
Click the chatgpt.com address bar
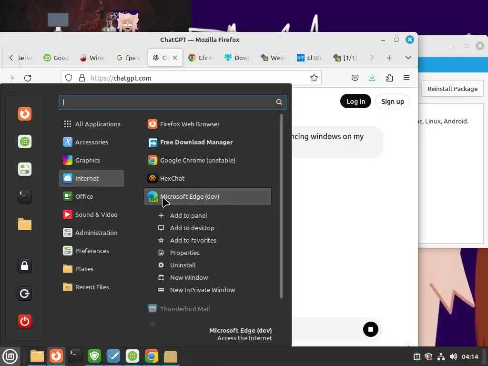click(191, 78)
